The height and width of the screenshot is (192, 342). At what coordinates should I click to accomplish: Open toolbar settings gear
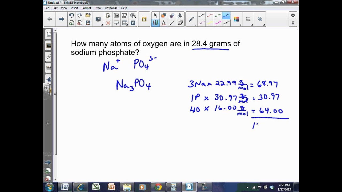click(x=293, y=15)
